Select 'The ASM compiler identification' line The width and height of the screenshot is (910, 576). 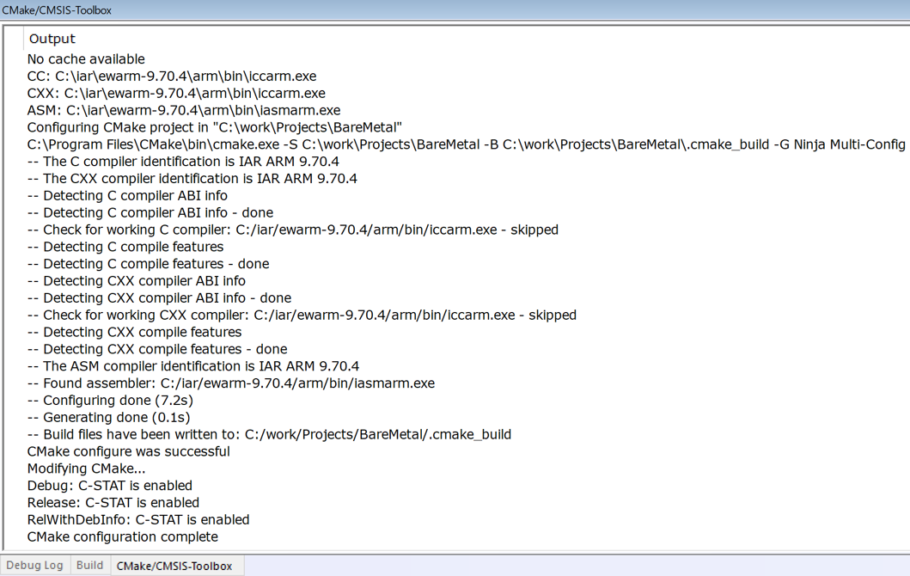pyautogui.click(x=193, y=366)
